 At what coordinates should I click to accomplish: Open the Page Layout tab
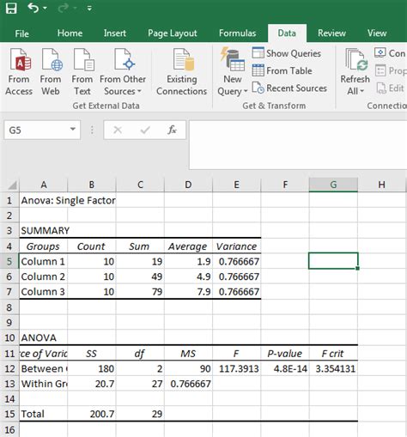[x=173, y=33]
